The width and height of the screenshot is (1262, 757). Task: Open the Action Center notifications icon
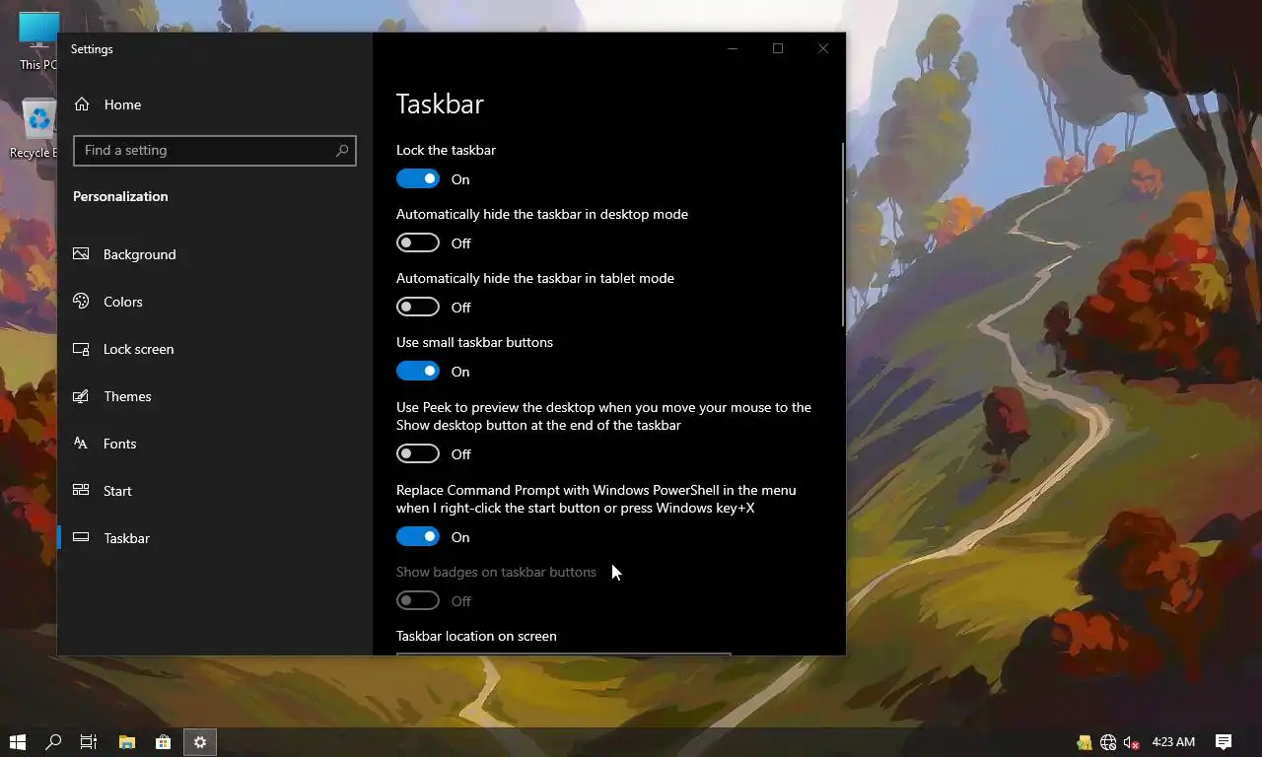pos(1224,742)
